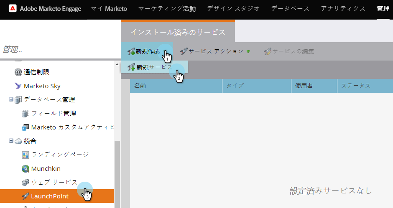Collapse the 統合 node
The width and height of the screenshot is (393, 208).
[x=11, y=141]
